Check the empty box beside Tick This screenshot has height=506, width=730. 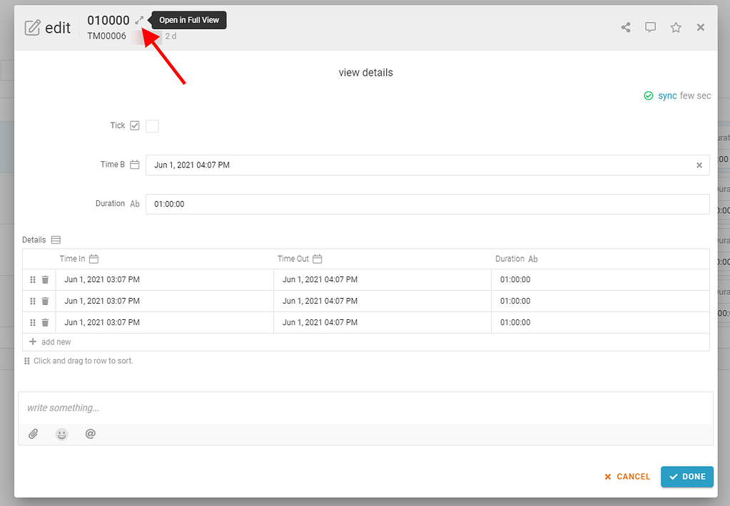coord(152,125)
